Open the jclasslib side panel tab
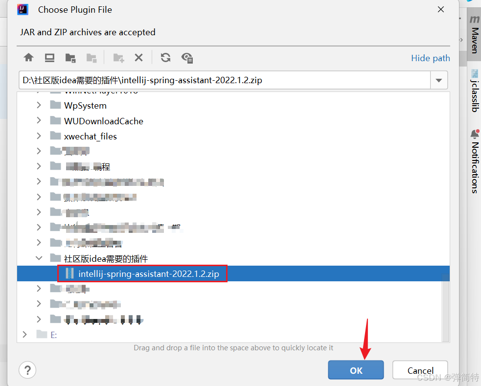The width and height of the screenshot is (481, 386). tap(474, 91)
